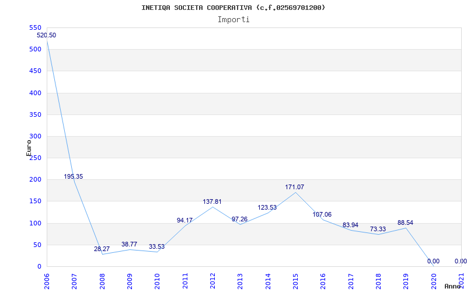Viewport: 467px width, 292px height.
Task: Select the 195.35 data label
Action: (74, 176)
